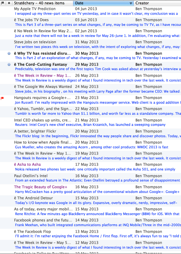The image size is (181, 254).
Task: Sort by Stratēchery title column header
Action: [x=39, y=3]
